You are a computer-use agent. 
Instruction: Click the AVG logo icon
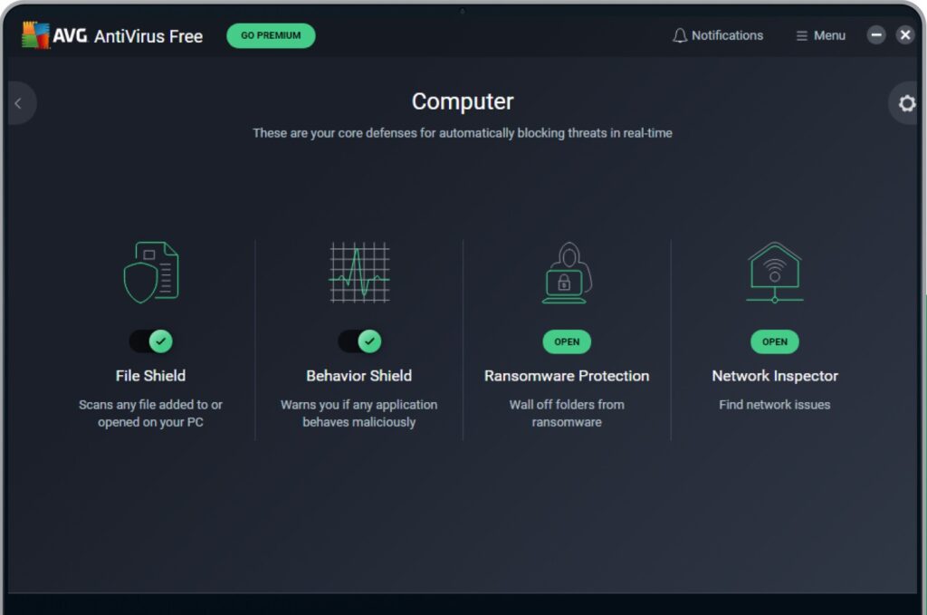[x=35, y=35]
